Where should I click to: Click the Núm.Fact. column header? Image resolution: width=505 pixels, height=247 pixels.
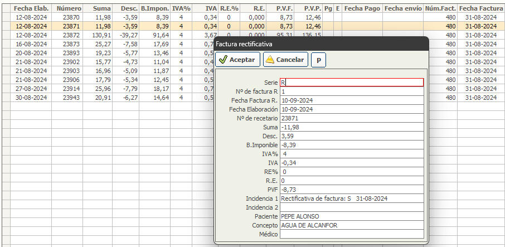440,9
